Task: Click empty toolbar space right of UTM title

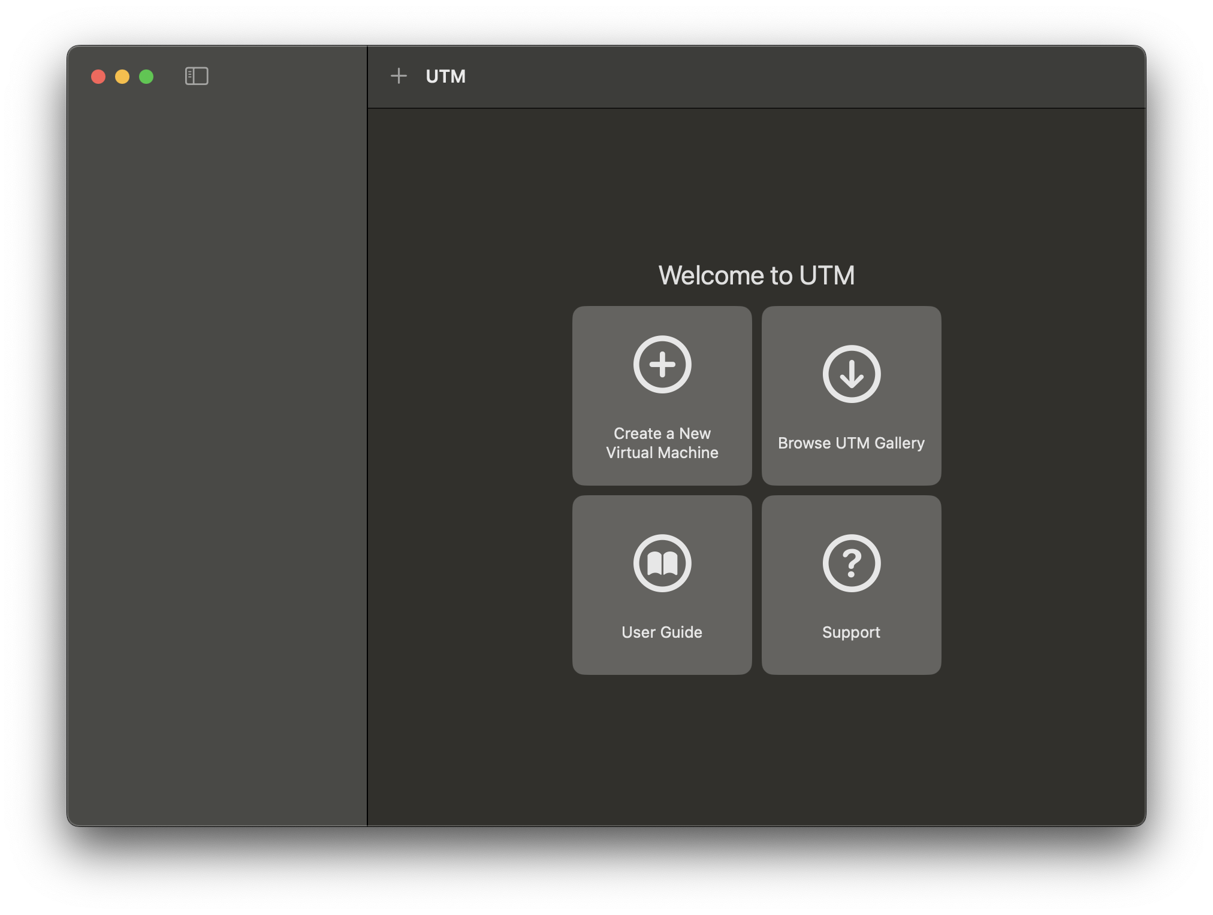Action: pos(779,77)
